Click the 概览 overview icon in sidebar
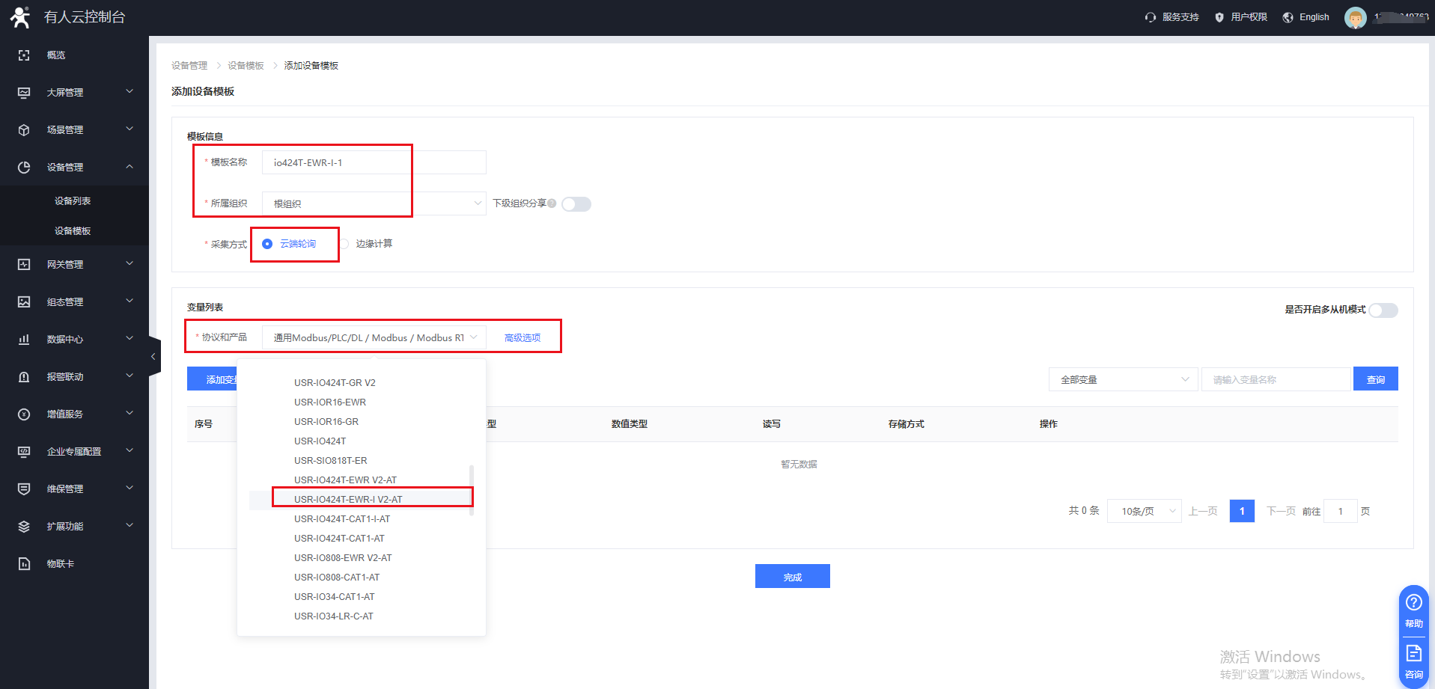Screen dimensions: 1435x689 [x=24, y=55]
